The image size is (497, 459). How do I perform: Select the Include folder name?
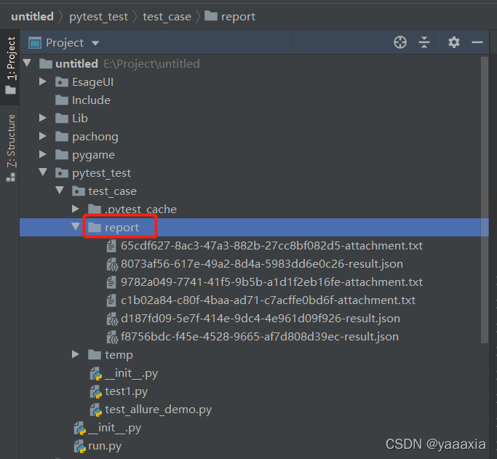coord(91,100)
